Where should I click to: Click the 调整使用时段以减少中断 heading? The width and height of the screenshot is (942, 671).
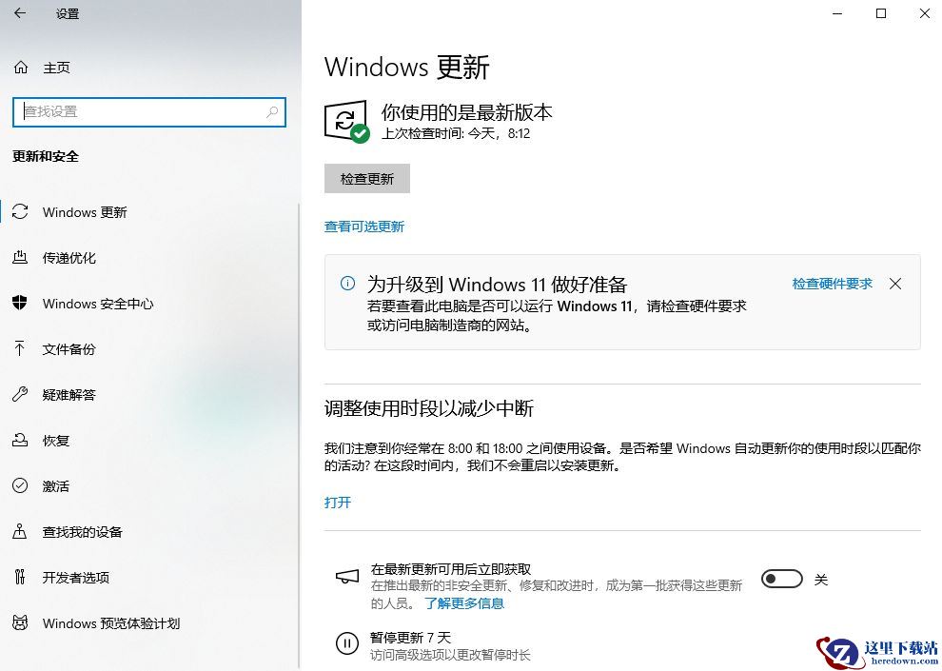(x=429, y=408)
